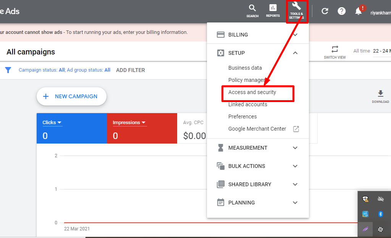Viewport: 391px width, 238px height.
Task: Select Linked accounts menu item
Action: (247, 104)
